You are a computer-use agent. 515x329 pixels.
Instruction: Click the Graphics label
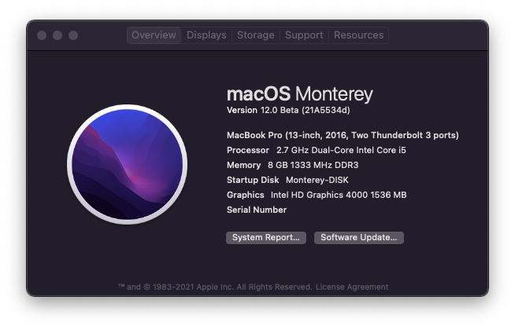click(x=245, y=195)
